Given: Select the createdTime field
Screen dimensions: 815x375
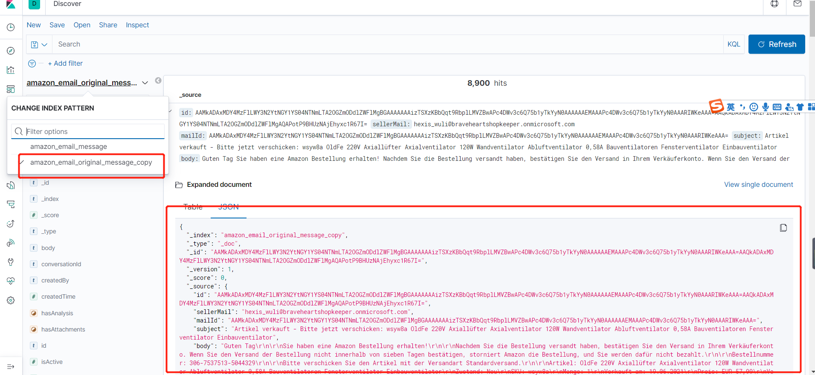Looking at the screenshot, I should 58,297.
